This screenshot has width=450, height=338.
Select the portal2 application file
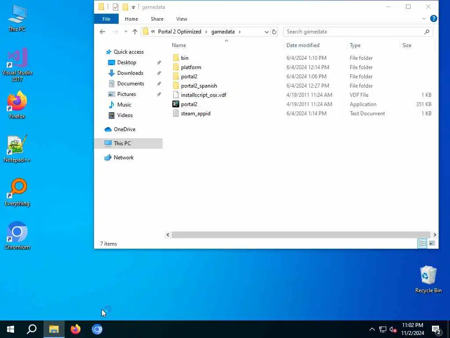(x=189, y=104)
